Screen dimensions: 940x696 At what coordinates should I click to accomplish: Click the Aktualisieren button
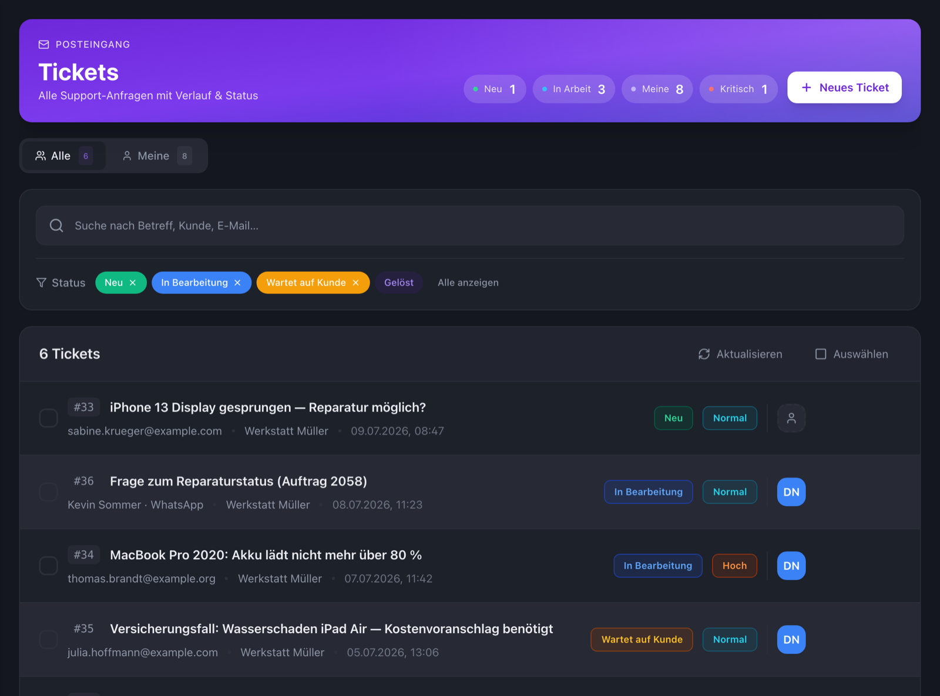click(740, 354)
